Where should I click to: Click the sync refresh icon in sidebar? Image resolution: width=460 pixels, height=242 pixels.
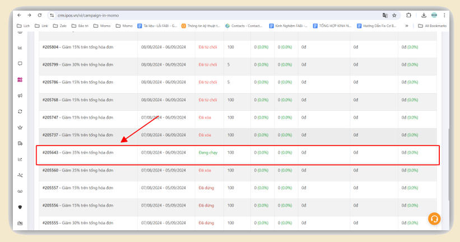20,111
